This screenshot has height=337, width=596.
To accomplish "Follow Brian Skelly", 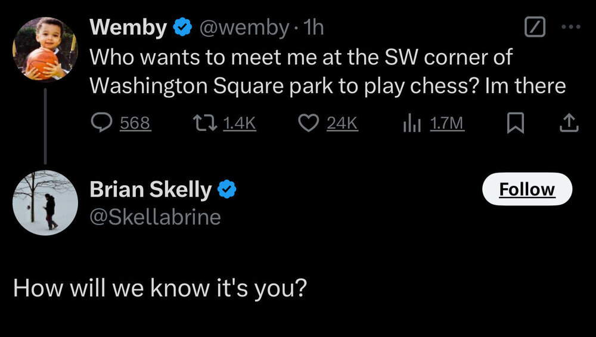I will point(526,189).
